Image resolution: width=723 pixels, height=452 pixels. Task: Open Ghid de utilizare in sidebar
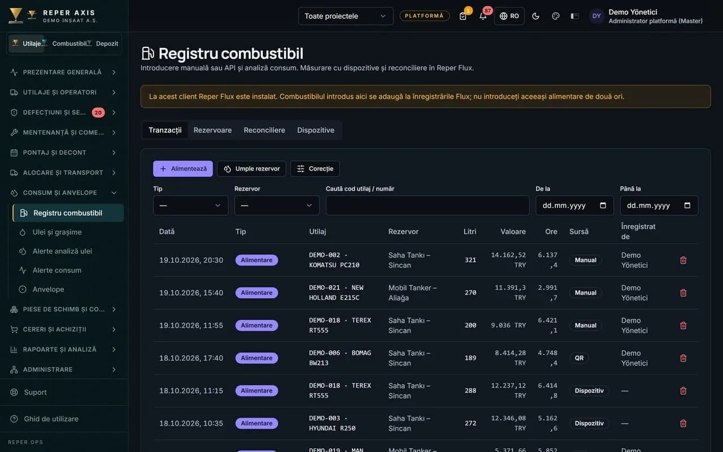pos(64,419)
